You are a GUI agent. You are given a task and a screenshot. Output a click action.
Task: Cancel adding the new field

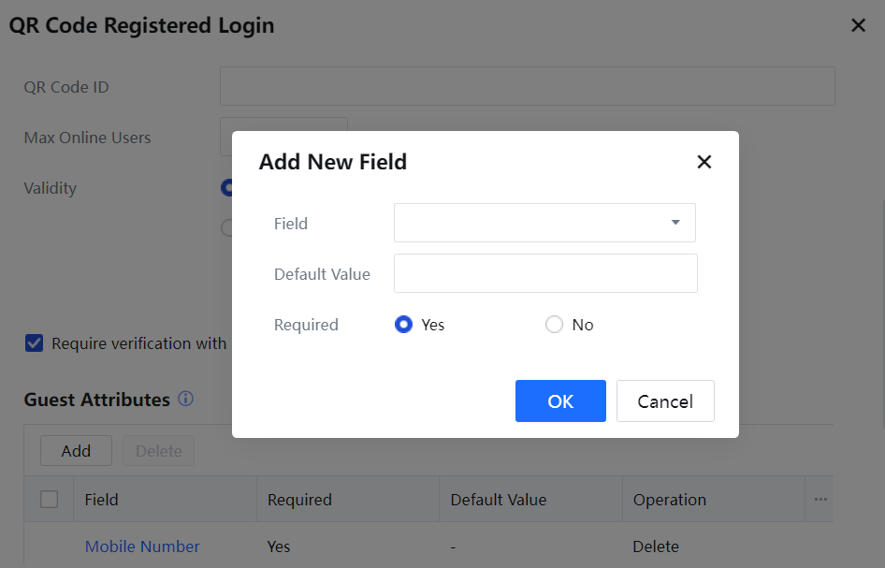tap(665, 401)
